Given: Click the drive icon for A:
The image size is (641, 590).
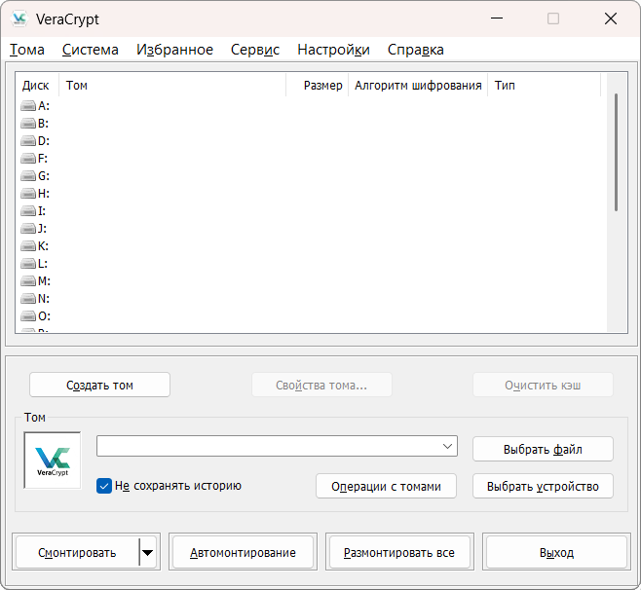Looking at the screenshot, I should pos(28,106).
